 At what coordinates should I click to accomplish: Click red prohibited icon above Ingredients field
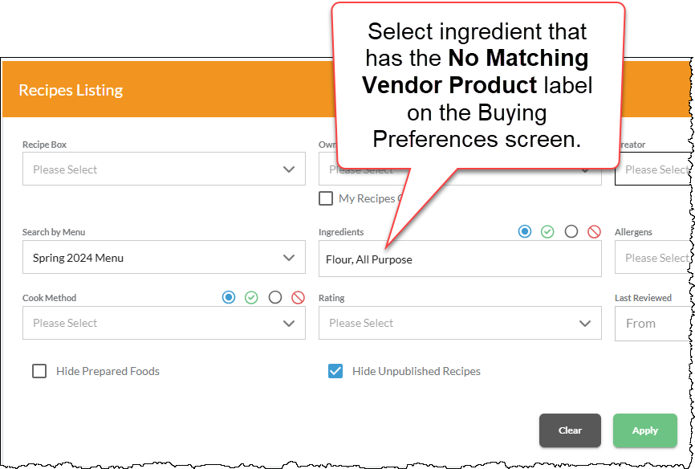point(594,231)
